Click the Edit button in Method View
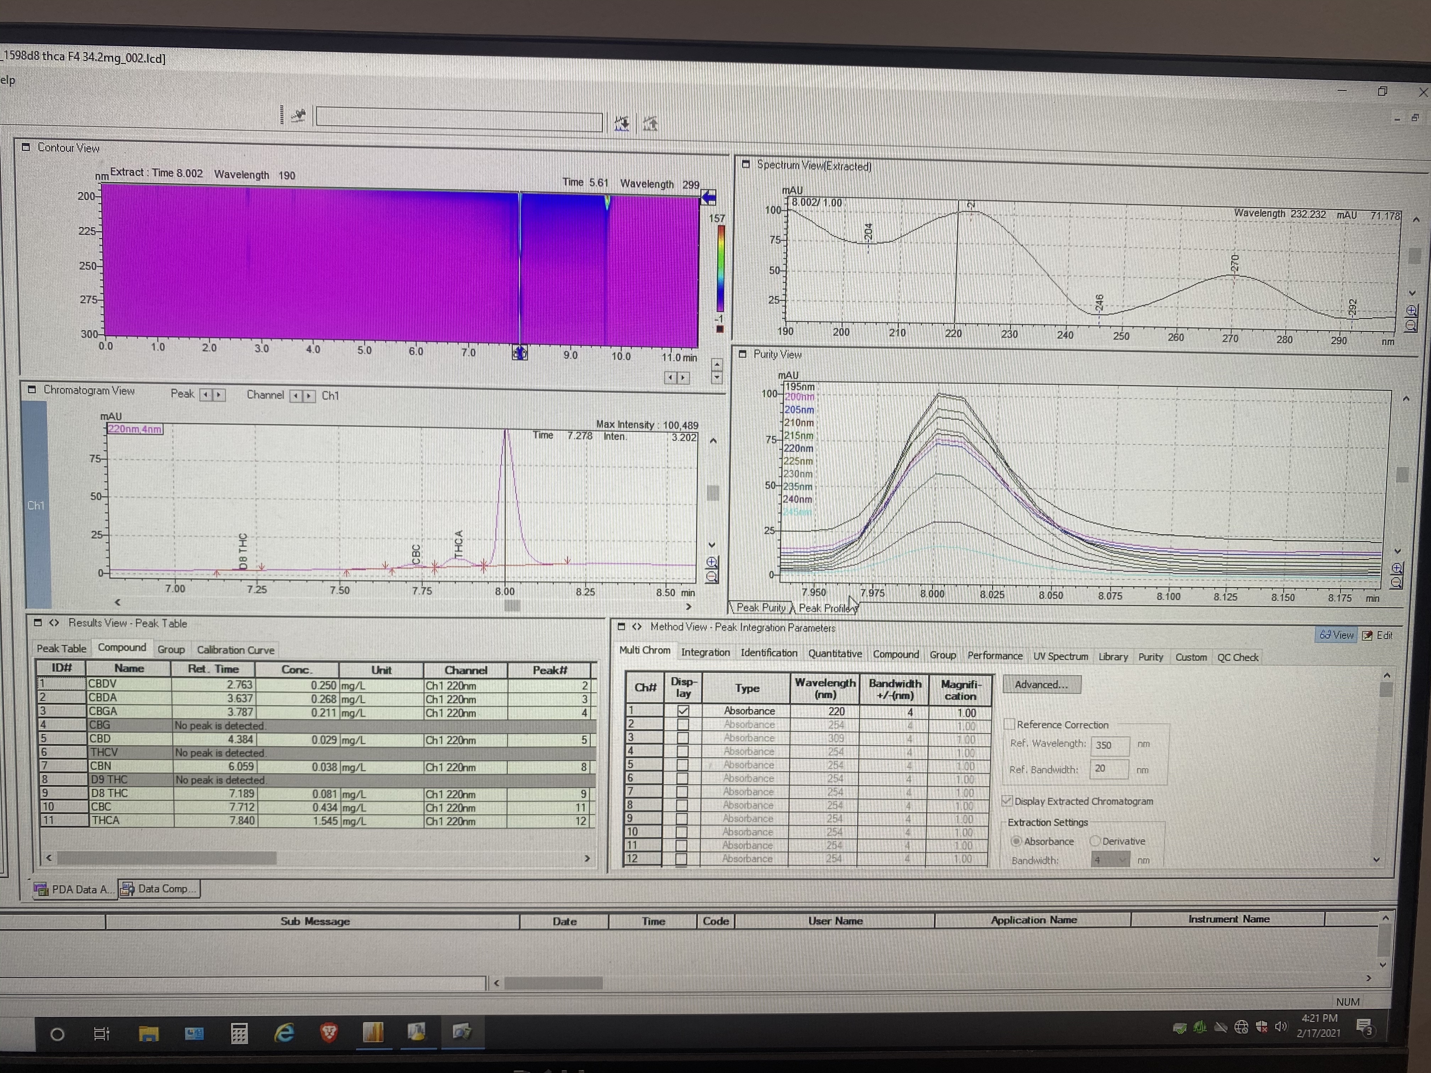This screenshot has height=1073, width=1431. point(1378,635)
